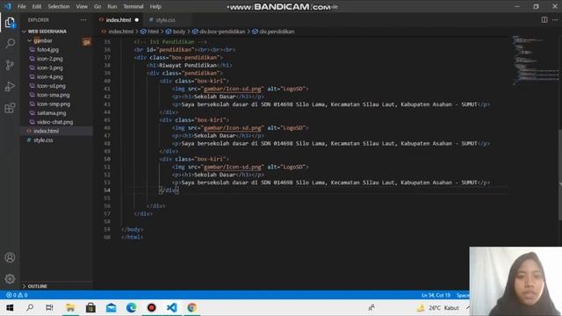The height and width of the screenshot is (316, 562).
Task: Switch to the index.html editor tab
Action: pos(119,20)
